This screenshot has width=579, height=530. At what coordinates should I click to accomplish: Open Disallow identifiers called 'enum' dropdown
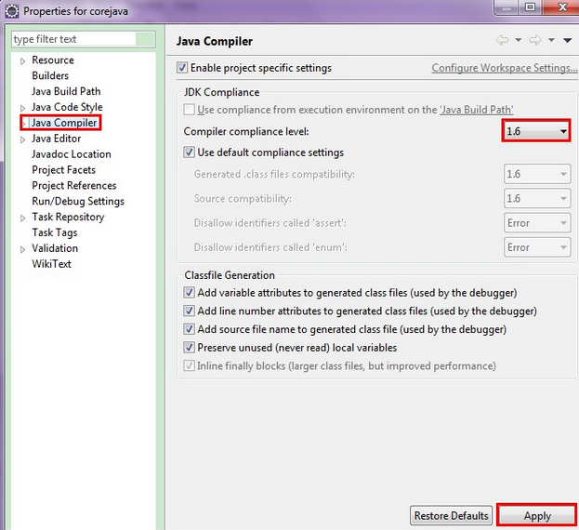(x=537, y=247)
